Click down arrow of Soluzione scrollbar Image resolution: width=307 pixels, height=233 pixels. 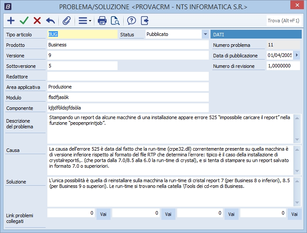(297, 202)
